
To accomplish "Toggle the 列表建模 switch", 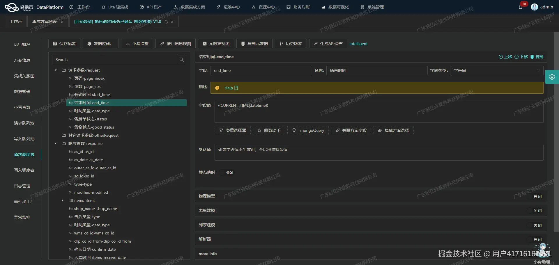I will point(535,225).
